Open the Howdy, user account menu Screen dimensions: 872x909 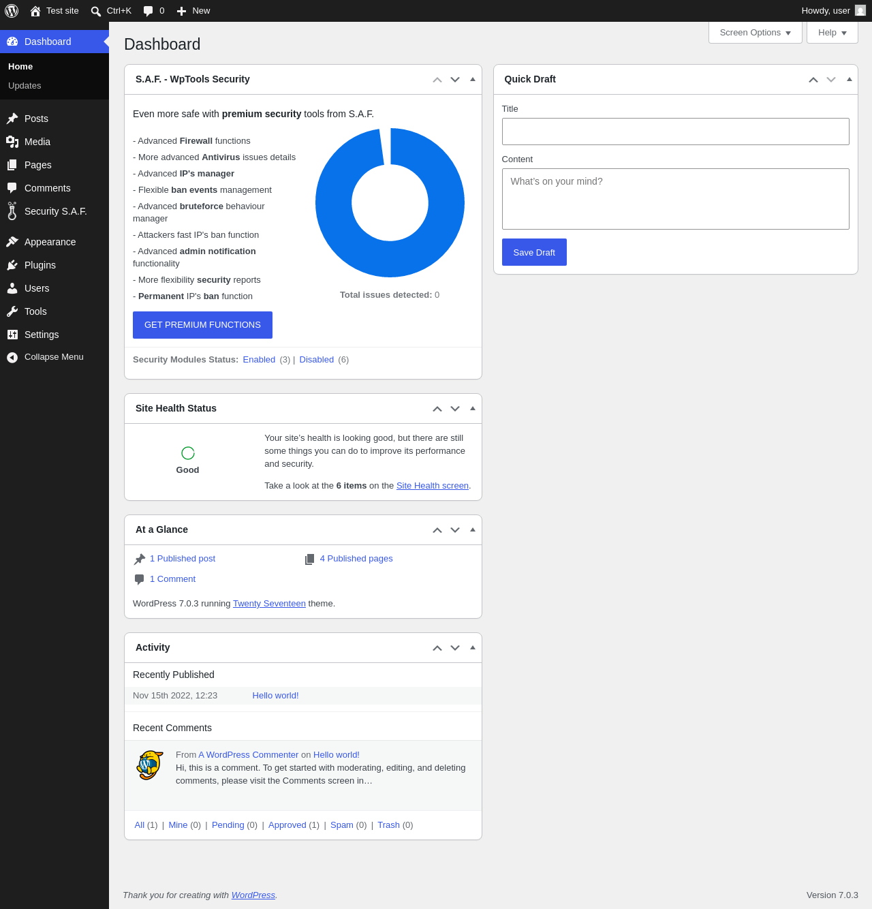(833, 11)
